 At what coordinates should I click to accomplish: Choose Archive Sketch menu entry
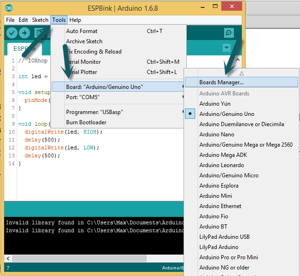click(119, 41)
